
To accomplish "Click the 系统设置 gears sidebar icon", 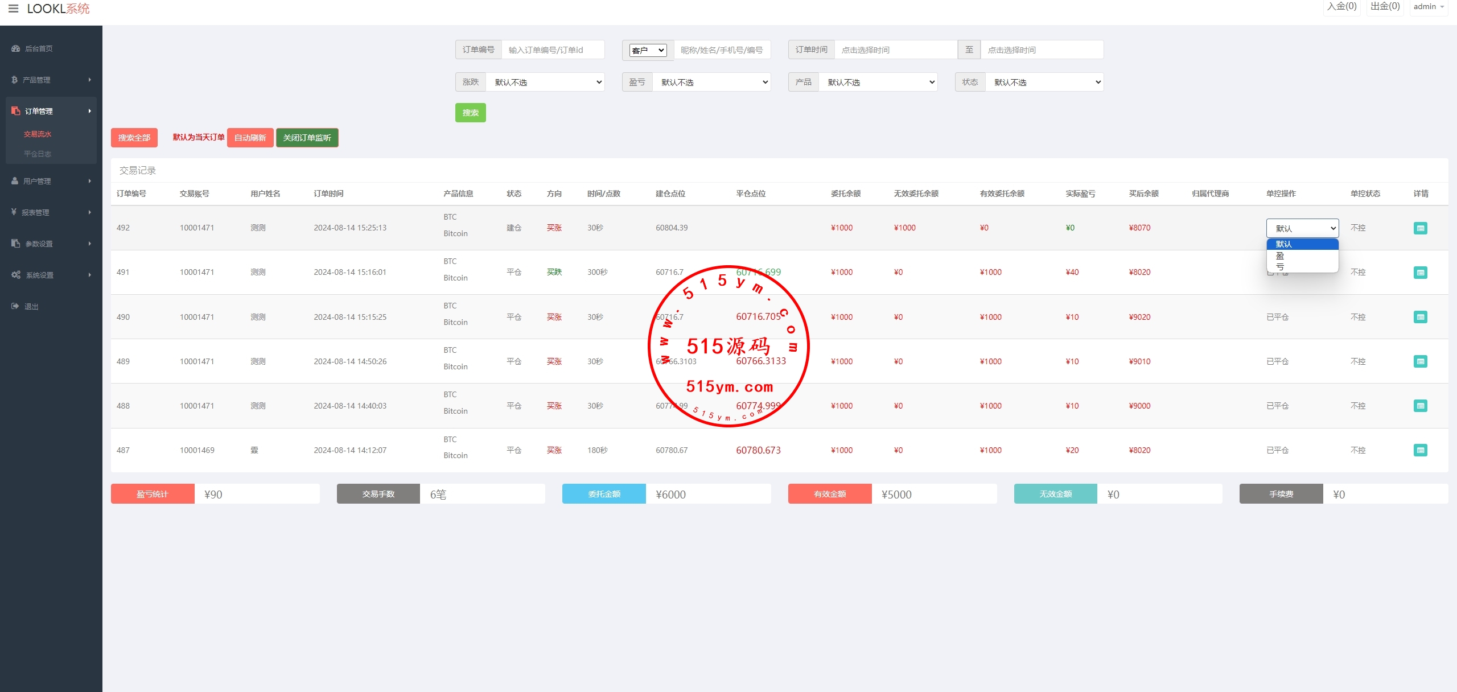I will [16, 275].
